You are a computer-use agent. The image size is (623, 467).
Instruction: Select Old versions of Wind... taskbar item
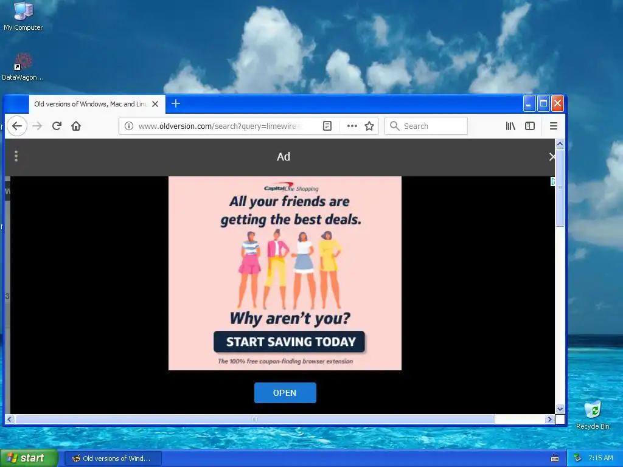[113, 458]
